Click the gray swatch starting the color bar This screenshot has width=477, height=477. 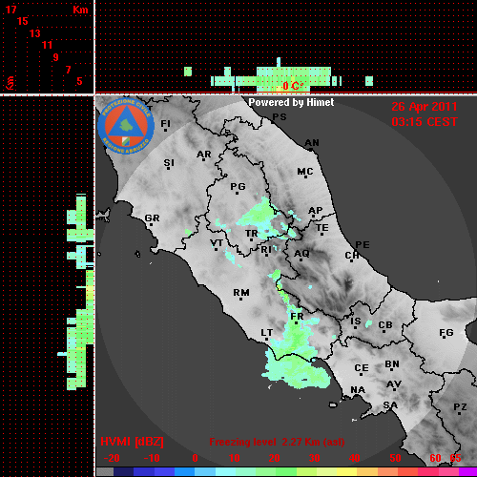click(x=105, y=472)
